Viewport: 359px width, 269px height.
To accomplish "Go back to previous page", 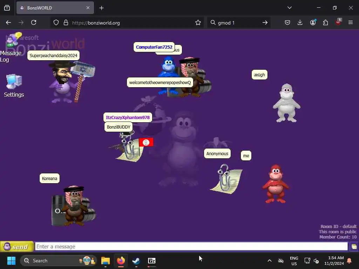I will tap(8, 23).
